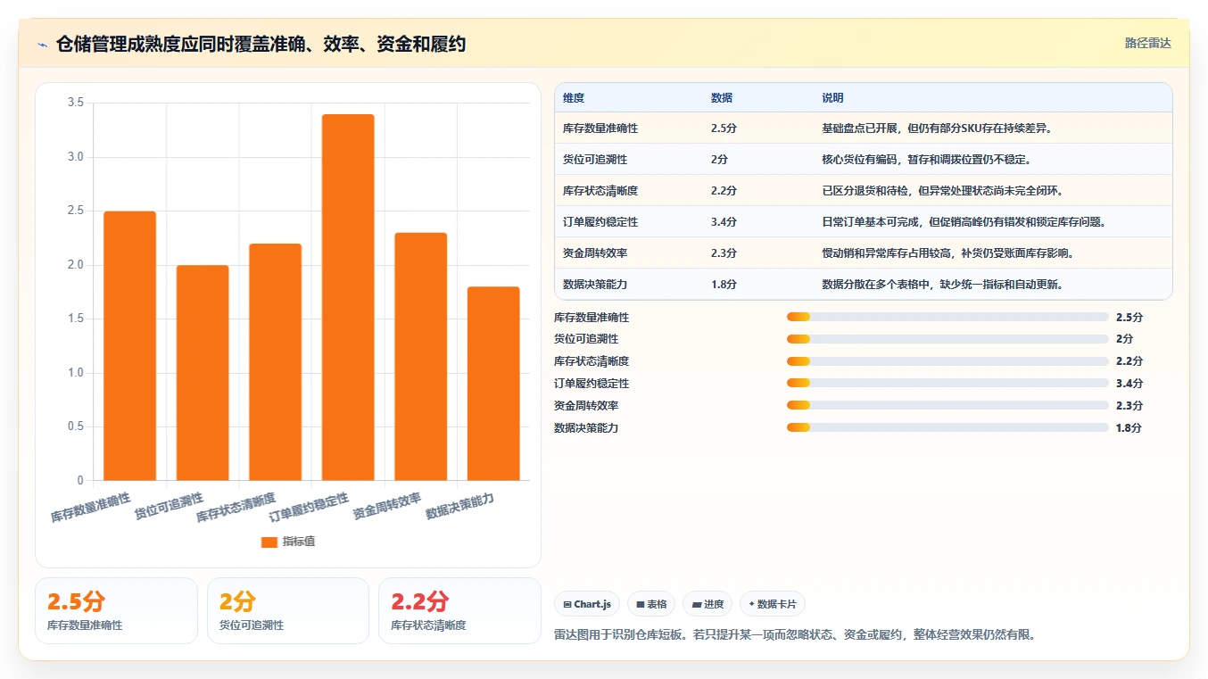Click table cell 资金周转效率
Screen dimensions: 1208x679
pos(595,253)
